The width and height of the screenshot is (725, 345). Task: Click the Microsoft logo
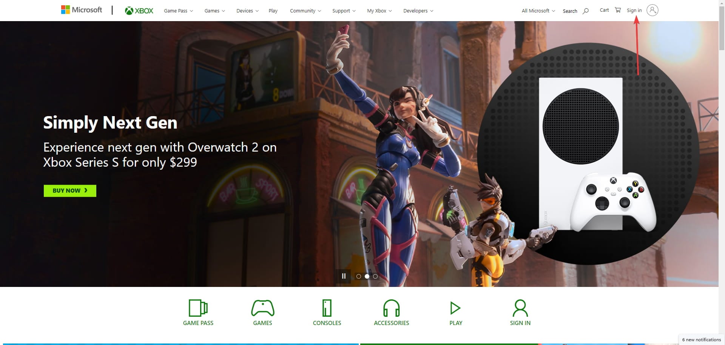[x=81, y=10]
